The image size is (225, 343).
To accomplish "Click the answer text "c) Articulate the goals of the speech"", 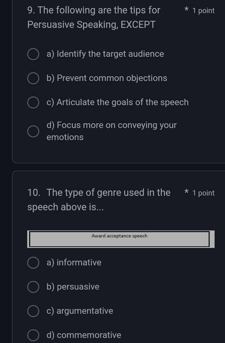I will point(118,102).
